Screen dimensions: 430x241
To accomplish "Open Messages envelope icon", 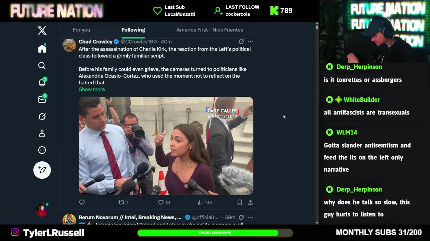I will click(42, 99).
